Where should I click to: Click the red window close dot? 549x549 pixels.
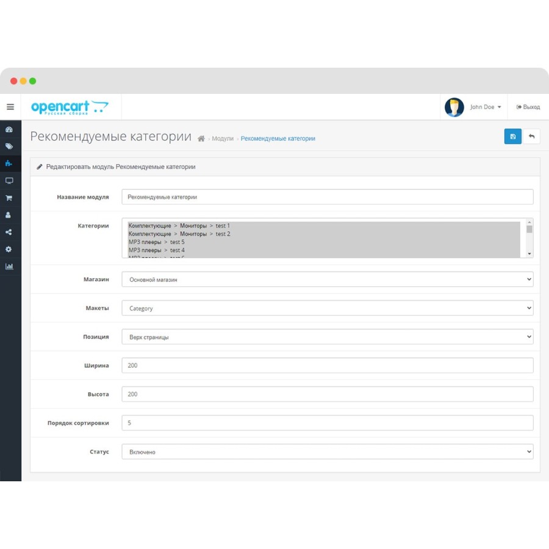point(14,81)
